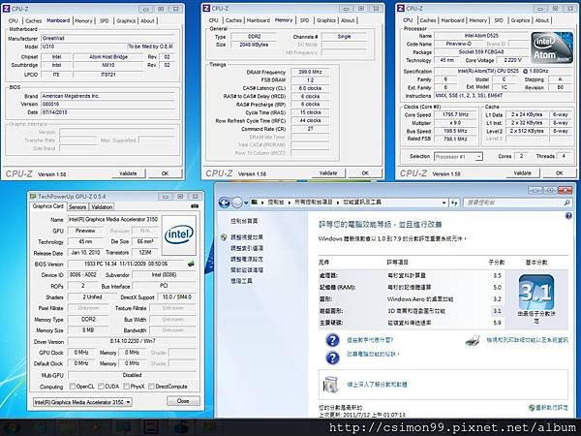Click the shield icon beside rerun assessment
The height and width of the screenshot is (436, 581).
(532, 408)
